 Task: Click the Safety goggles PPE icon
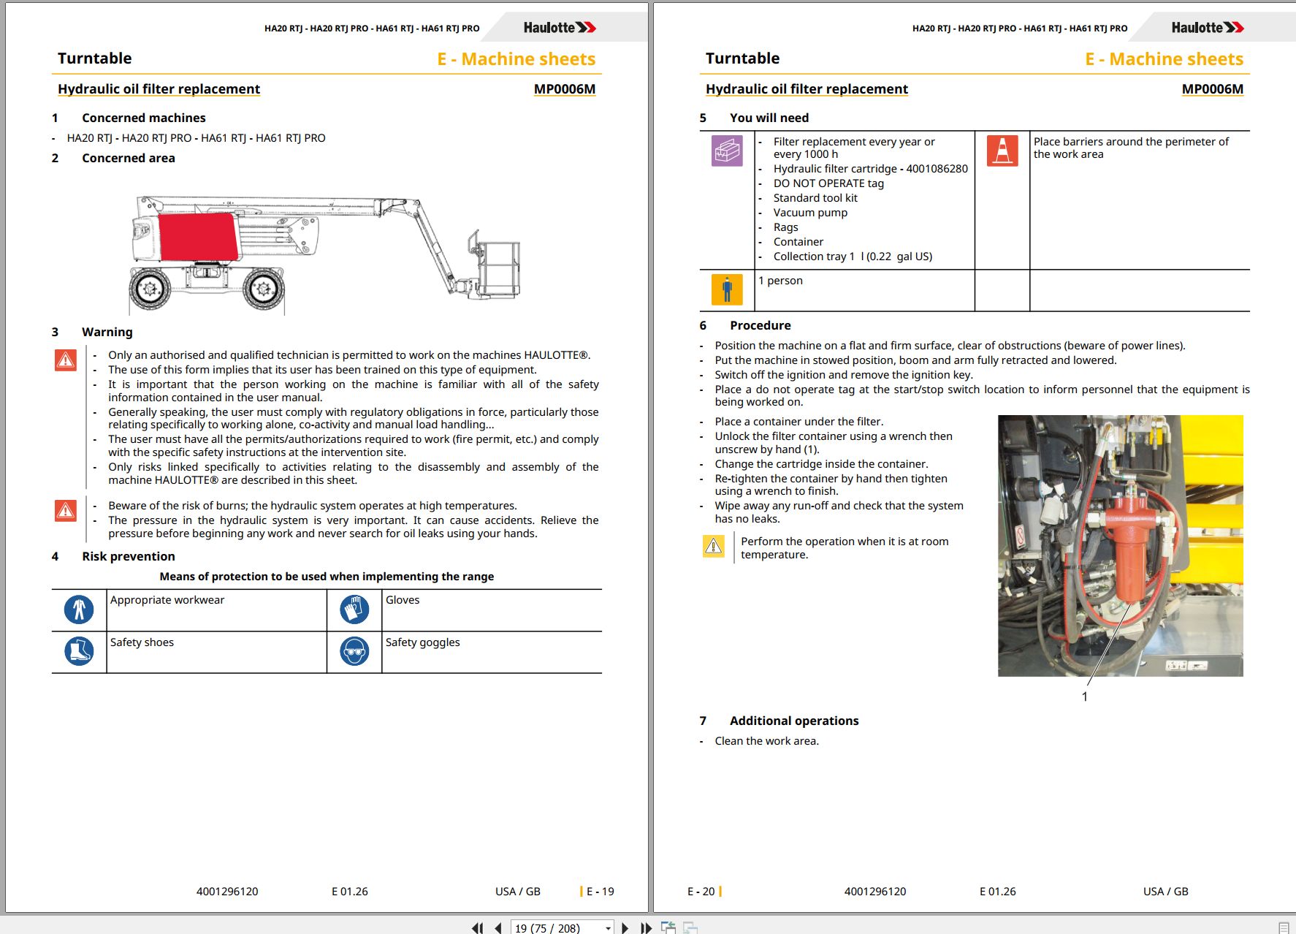[x=354, y=651]
